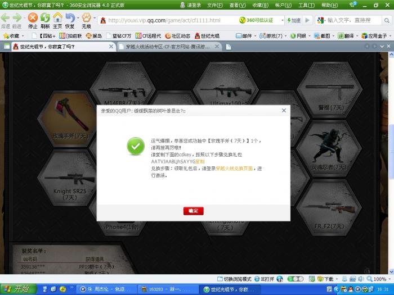Viewport: 394px width, 295px height.
Task: Open the dropdown arrow next to 恢复
Action: click(78, 18)
